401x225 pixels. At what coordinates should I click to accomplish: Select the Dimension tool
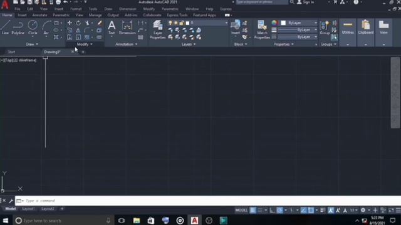click(x=127, y=27)
